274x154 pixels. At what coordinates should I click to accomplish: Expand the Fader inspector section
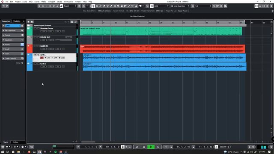13,54
